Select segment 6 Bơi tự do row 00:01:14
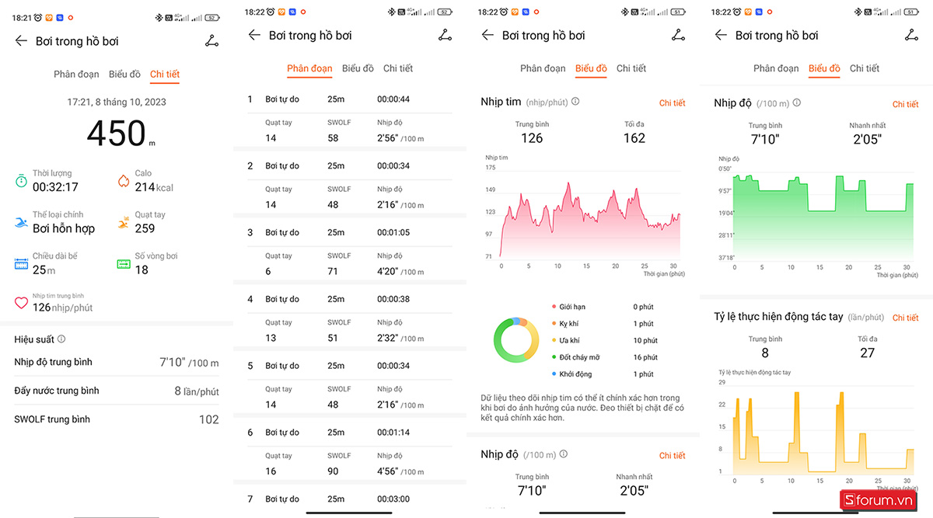 pyautogui.click(x=350, y=432)
